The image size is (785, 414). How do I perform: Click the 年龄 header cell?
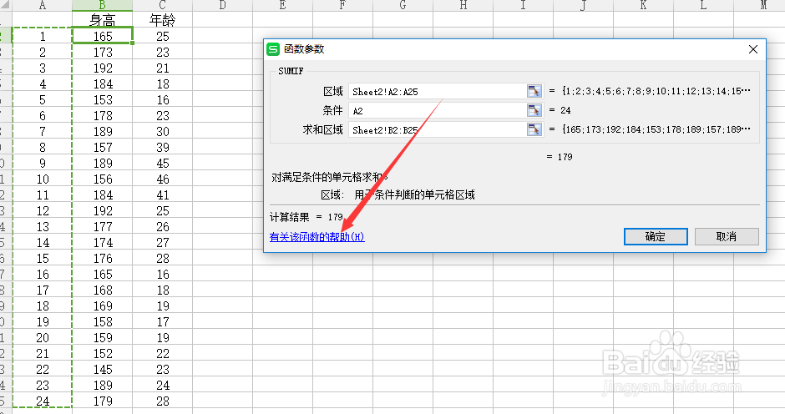click(x=162, y=20)
